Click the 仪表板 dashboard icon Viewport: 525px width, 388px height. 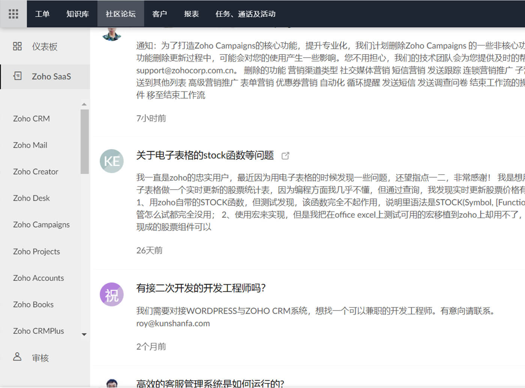17,46
